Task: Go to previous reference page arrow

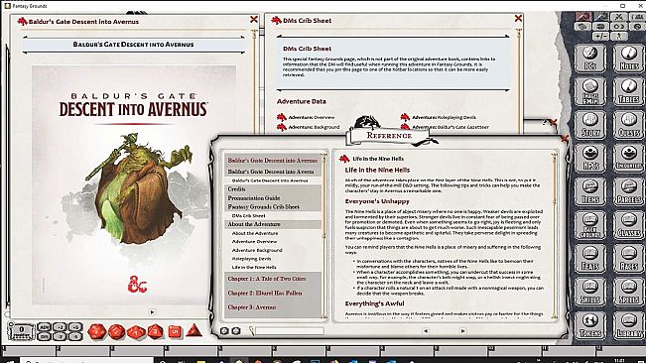Action: 426,331
